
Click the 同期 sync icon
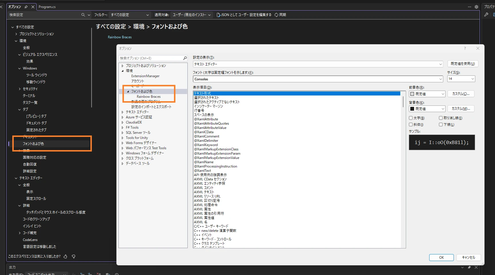point(276,15)
